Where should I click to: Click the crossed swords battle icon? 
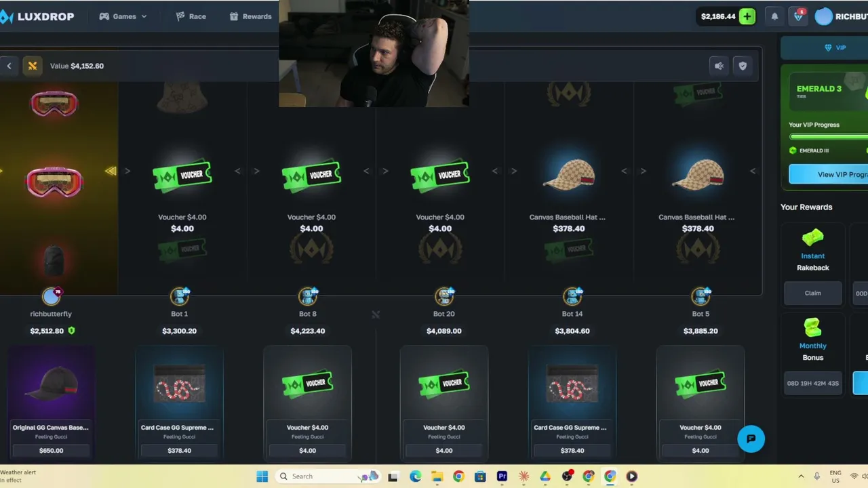[32, 66]
